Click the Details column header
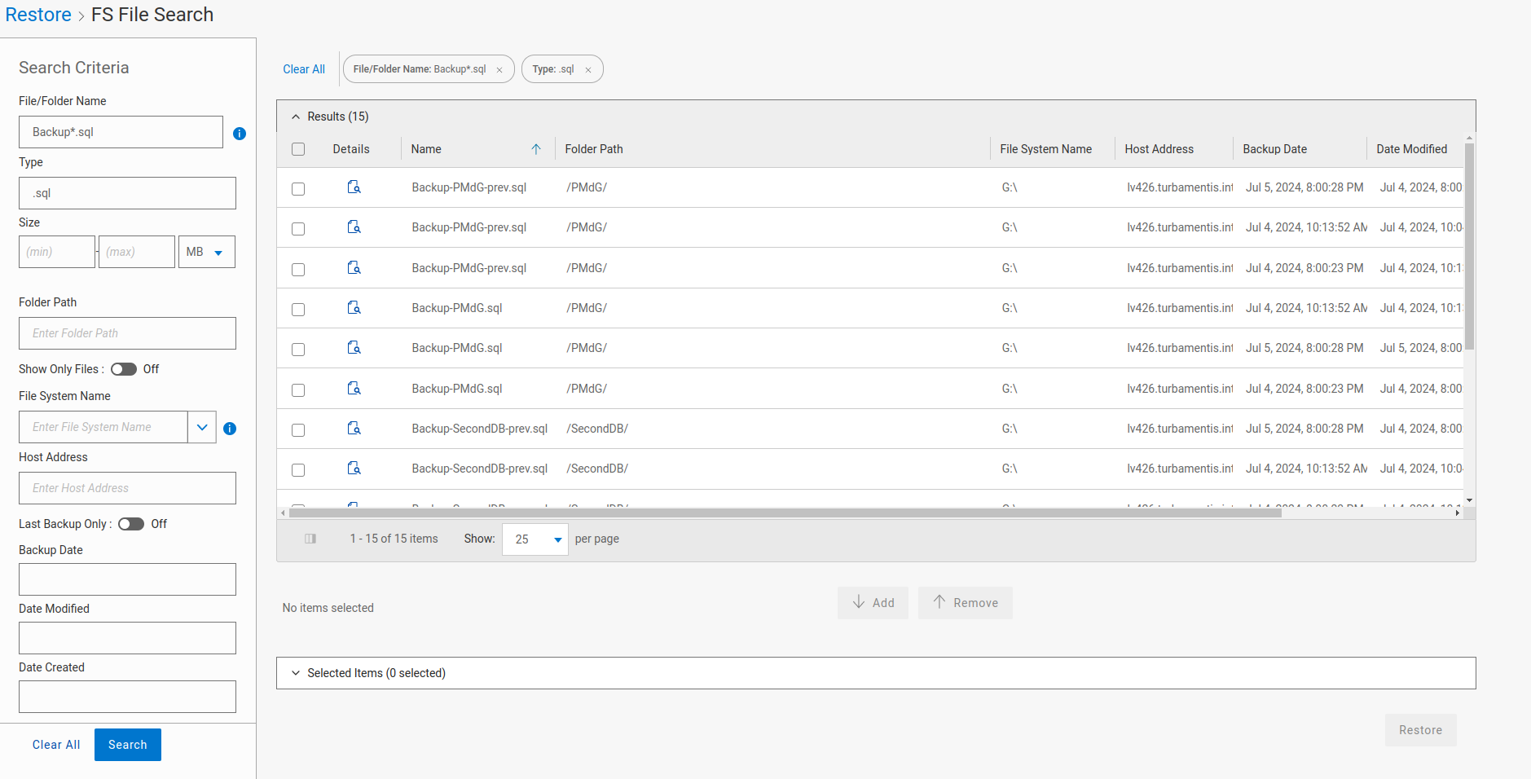 pyautogui.click(x=351, y=149)
